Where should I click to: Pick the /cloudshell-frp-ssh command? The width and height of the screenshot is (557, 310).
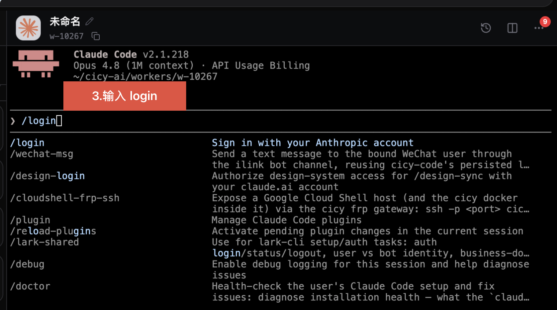click(x=65, y=198)
